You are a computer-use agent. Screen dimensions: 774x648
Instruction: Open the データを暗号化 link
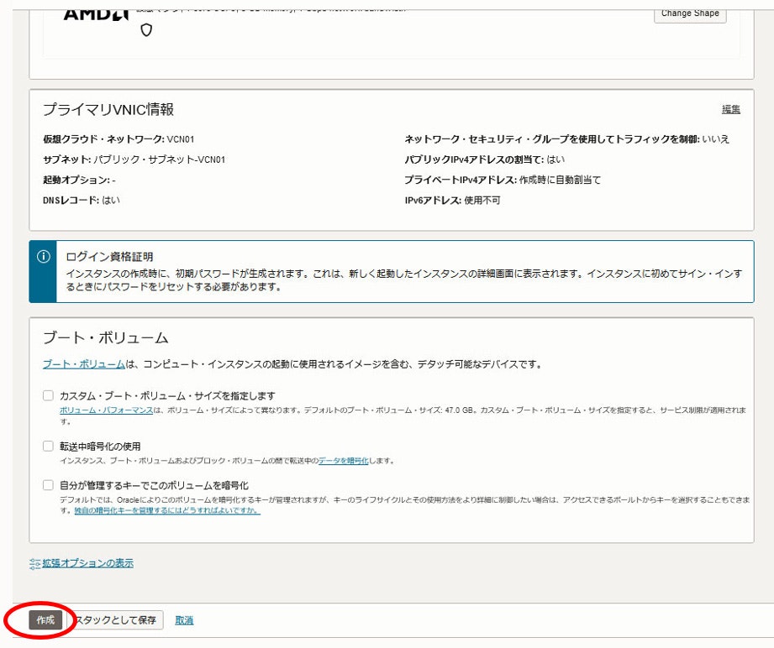(x=344, y=461)
